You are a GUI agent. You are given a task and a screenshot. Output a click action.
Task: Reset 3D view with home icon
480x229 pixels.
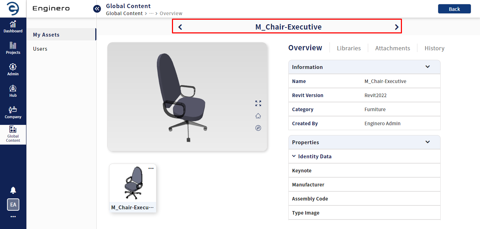coord(258,116)
